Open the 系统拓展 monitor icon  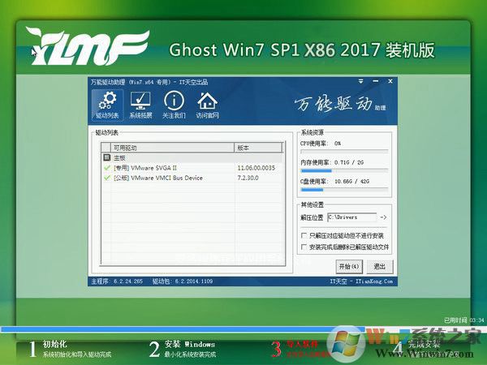(x=140, y=105)
